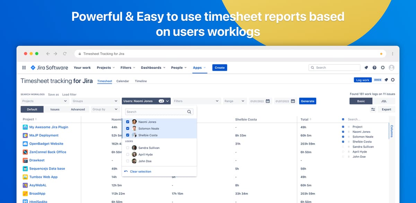Click the Tumbox Web App project icon
416x203 pixels.
point(25,177)
